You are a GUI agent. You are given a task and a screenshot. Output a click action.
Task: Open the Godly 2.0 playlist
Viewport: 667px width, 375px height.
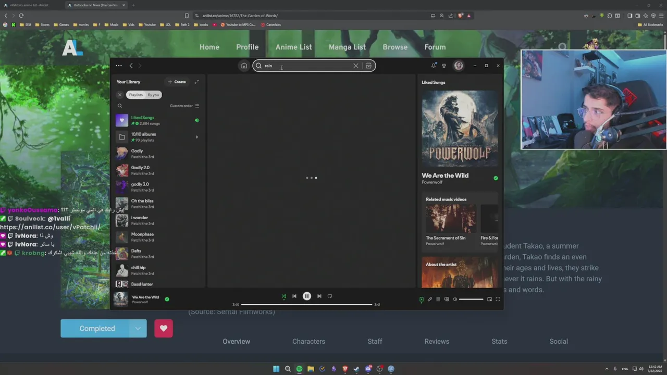(x=157, y=170)
